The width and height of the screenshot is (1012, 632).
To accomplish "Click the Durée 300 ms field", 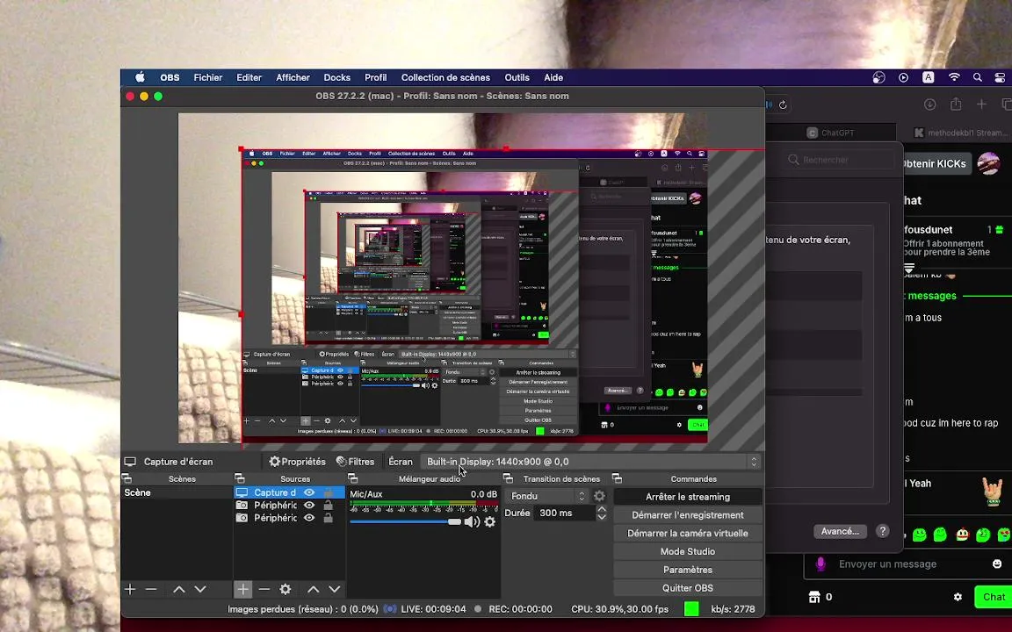I will 565,513.
